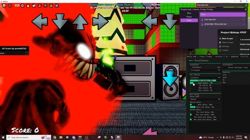Open the Automatic dropdown under Hit chances
Viewport: 250px width, 140px height.
(205, 78)
